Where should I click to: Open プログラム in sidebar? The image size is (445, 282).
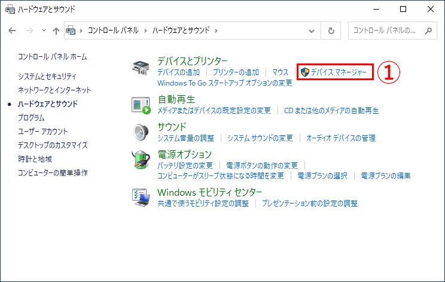31,117
